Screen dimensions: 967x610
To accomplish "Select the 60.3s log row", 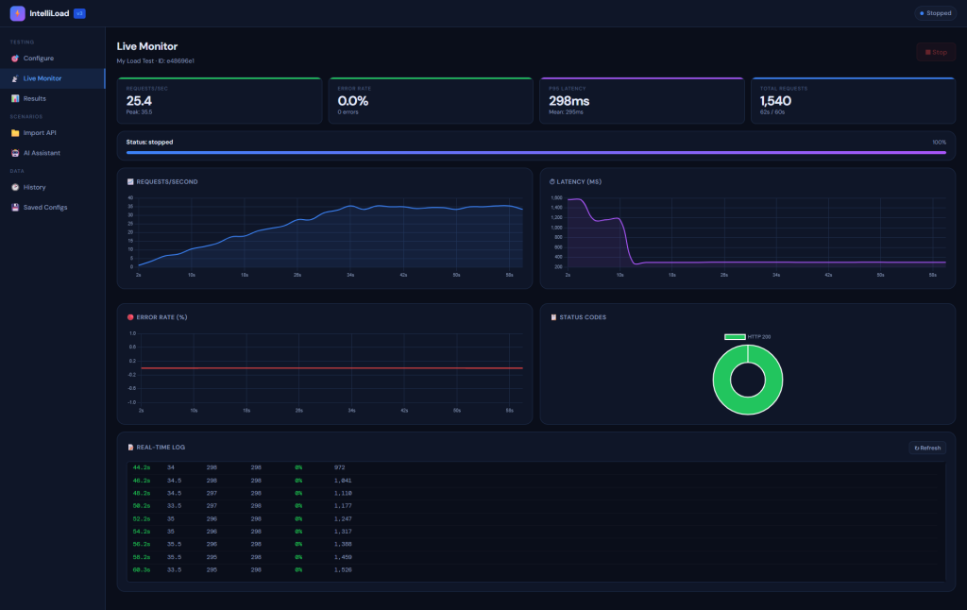I will point(246,569).
